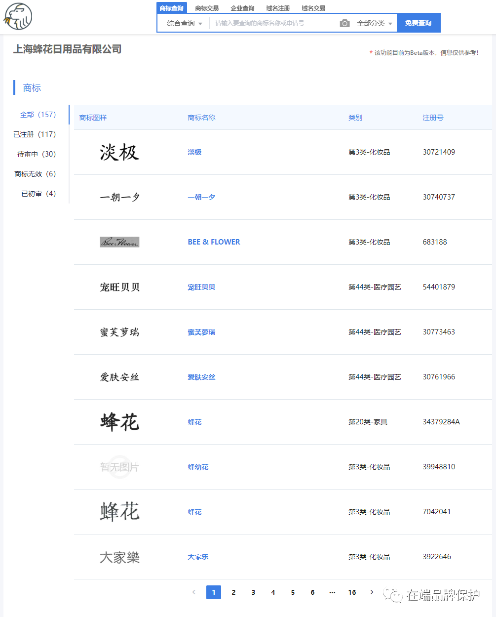Click the 免费查询 search button
This screenshot has height=617, width=496.
(419, 23)
